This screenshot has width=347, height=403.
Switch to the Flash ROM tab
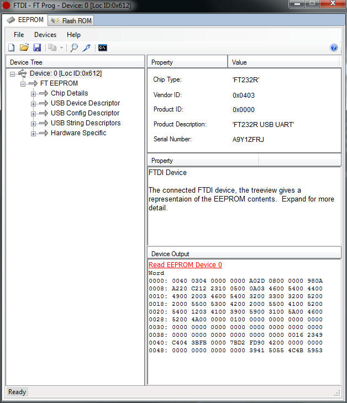(71, 21)
